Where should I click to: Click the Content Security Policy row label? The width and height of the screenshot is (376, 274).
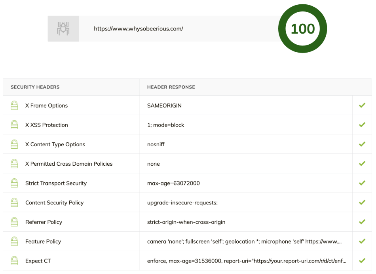click(54, 202)
